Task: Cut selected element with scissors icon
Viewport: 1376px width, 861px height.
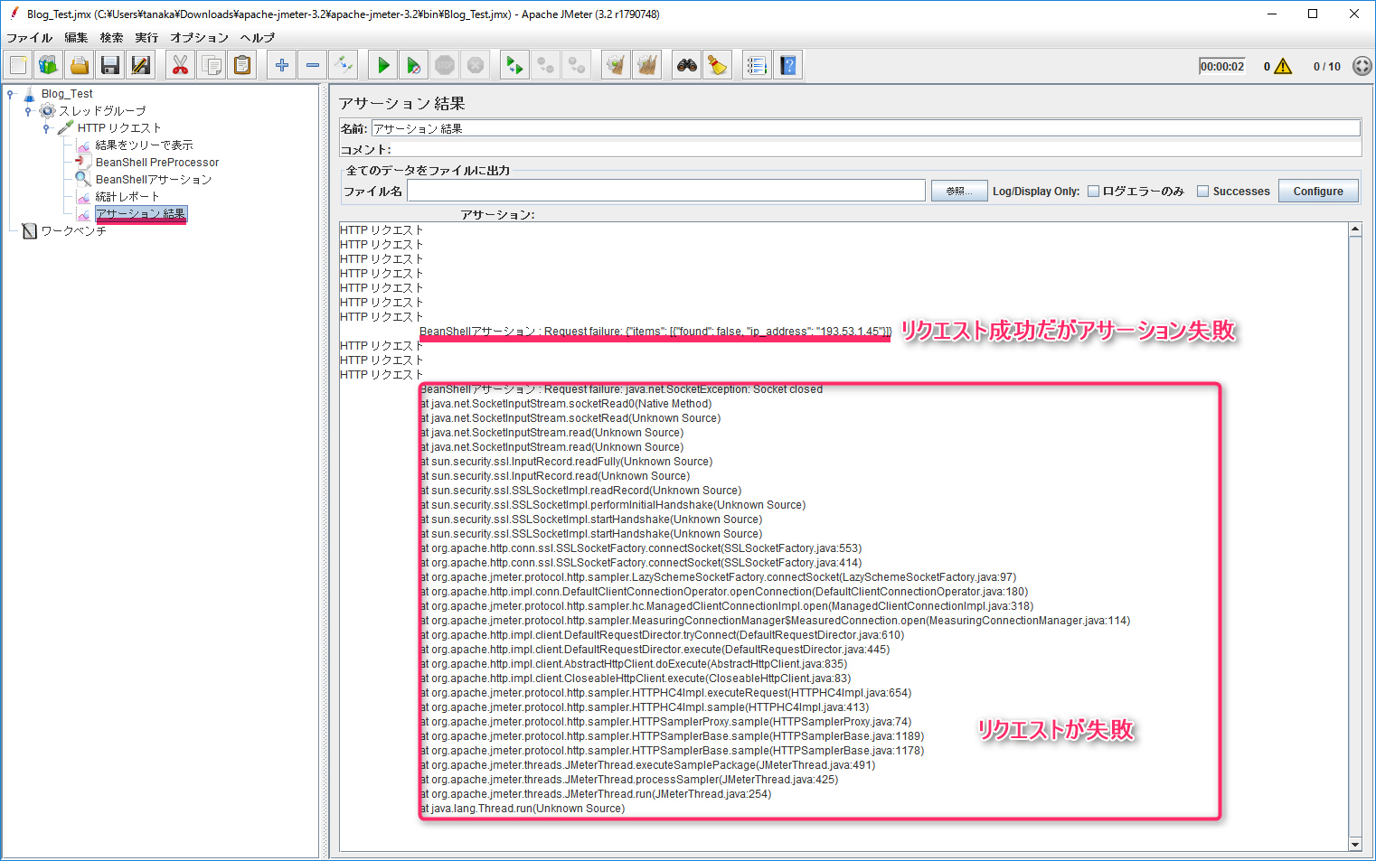Action: click(x=181, y=65)
